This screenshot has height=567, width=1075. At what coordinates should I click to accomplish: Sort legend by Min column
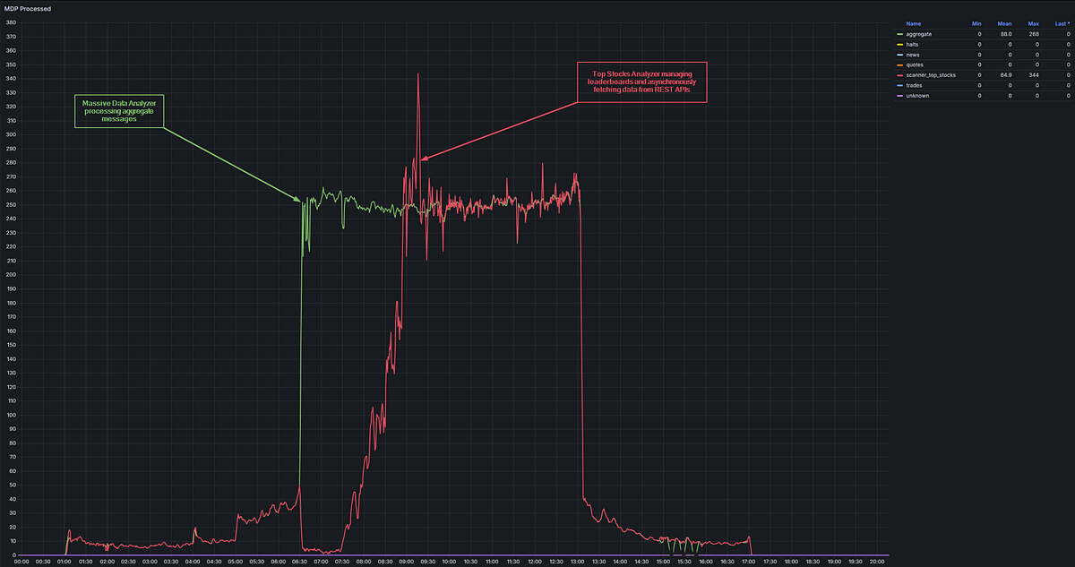pos(976,22)
